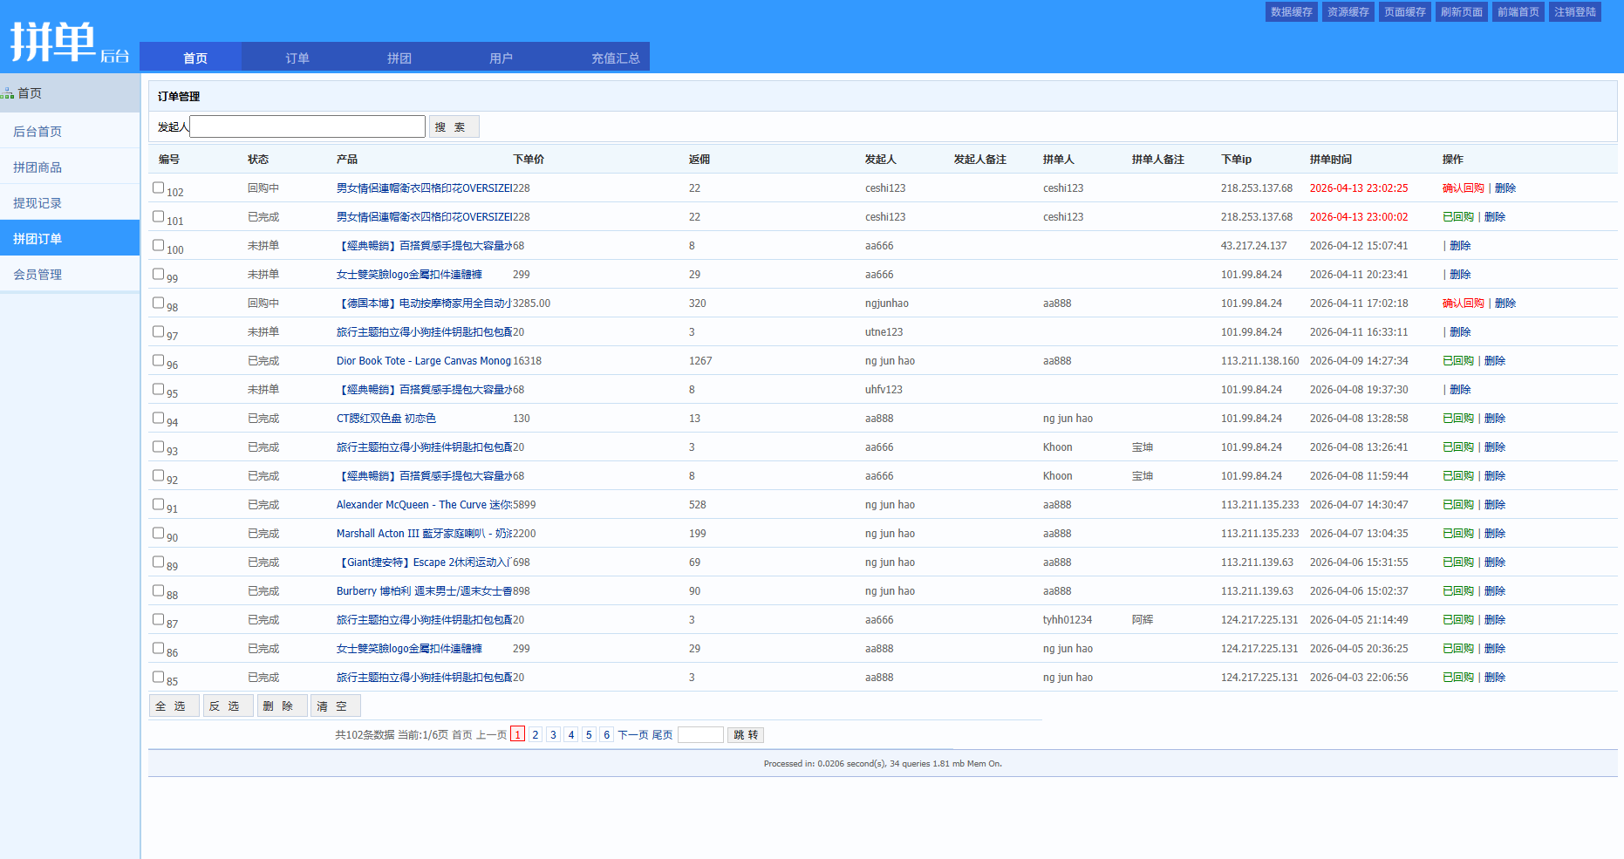The height and width of the screenshot is (859, 1624).
Task: Click 下一页 to go to next page
Action: tap(632, 735)
